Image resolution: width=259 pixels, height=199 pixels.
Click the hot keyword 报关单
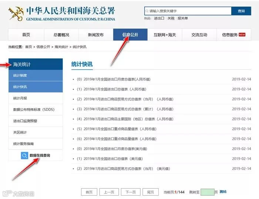(x=183, y=18)
